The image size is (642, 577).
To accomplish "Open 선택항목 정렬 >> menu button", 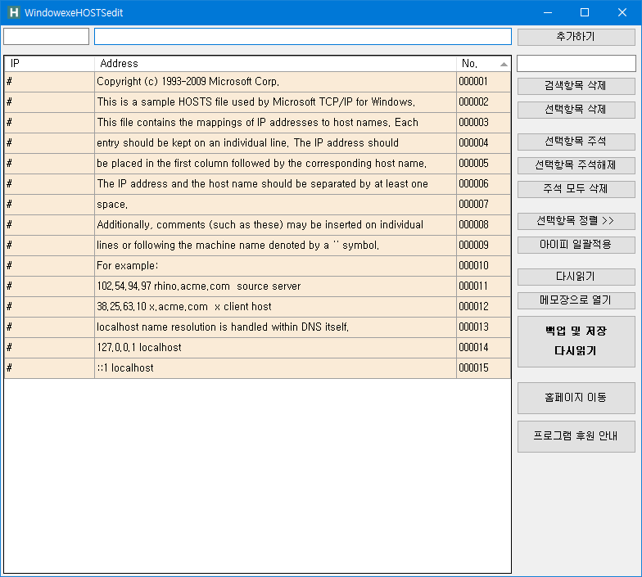I will (576, 221).
